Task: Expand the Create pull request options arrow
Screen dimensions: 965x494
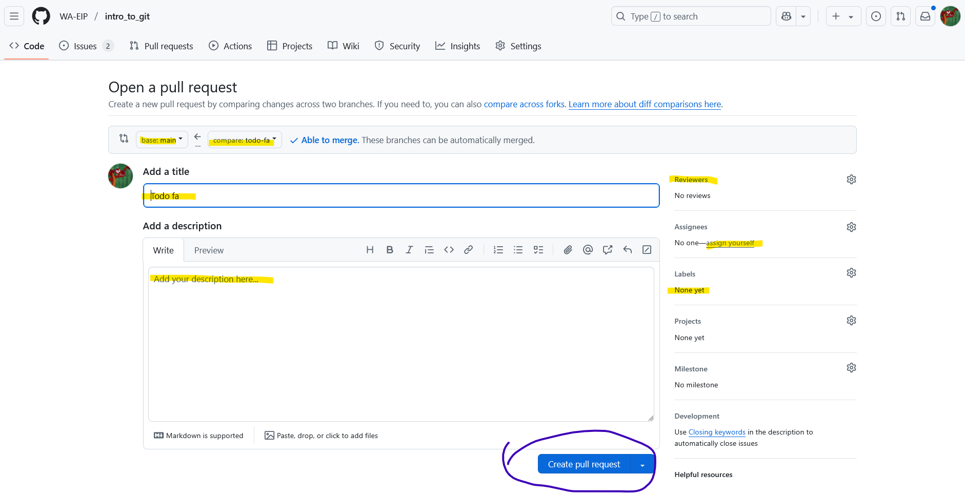Action: [x=642, y=465]
